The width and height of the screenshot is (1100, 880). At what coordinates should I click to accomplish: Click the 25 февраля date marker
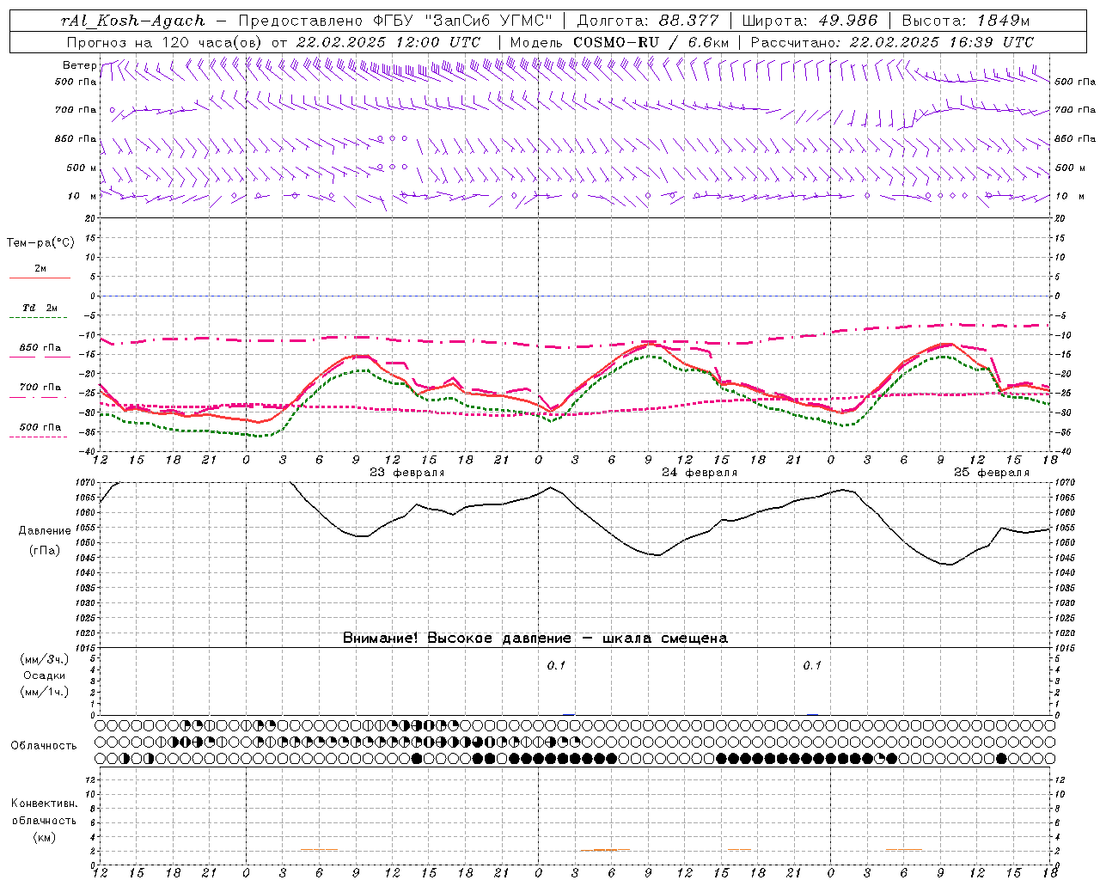coord(992,473)
